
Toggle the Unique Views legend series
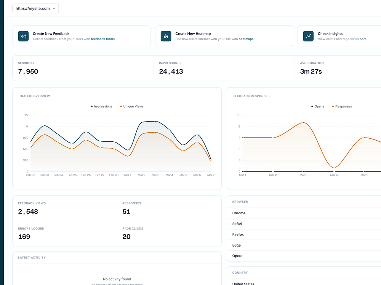(132, 106)
